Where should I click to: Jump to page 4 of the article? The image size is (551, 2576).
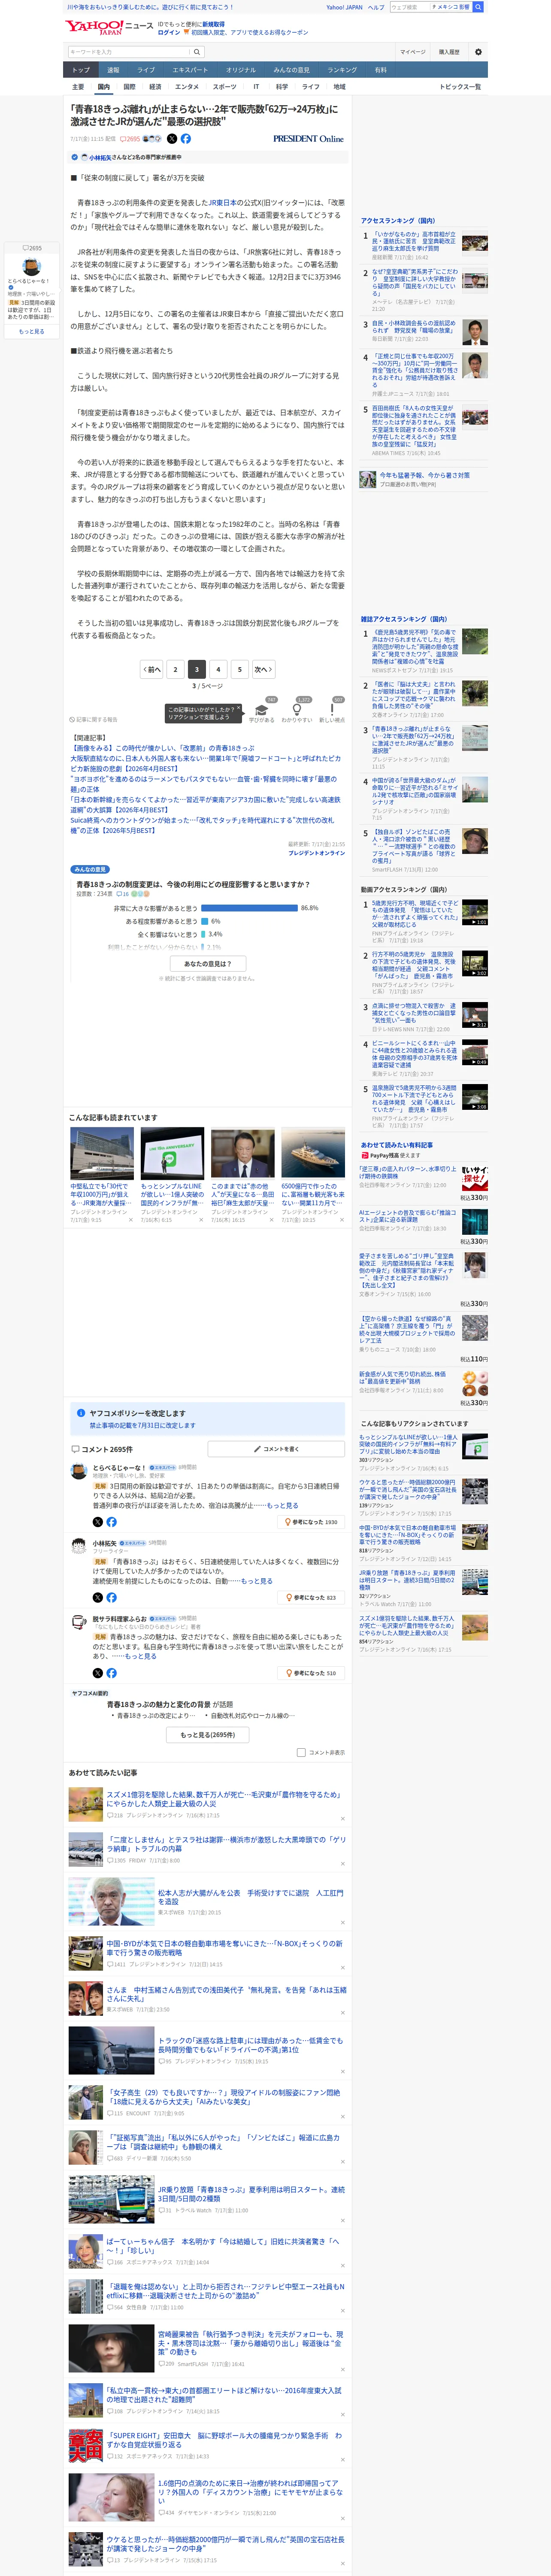point(218,669)
